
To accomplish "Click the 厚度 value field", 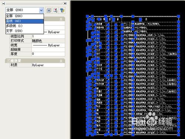I will point(48,54).
